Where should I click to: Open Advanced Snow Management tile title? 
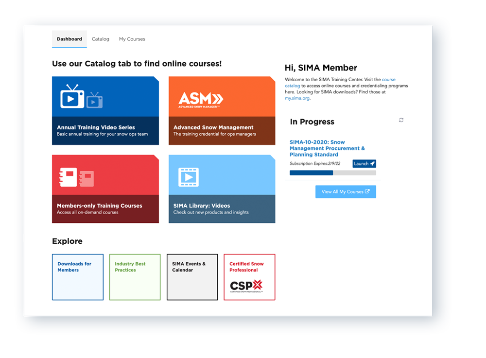click(x=213, y=127)
